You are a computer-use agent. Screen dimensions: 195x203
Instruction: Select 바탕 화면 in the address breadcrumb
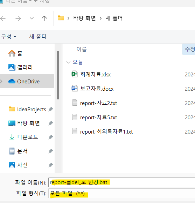pyautogui.click(x=85, y=18)
